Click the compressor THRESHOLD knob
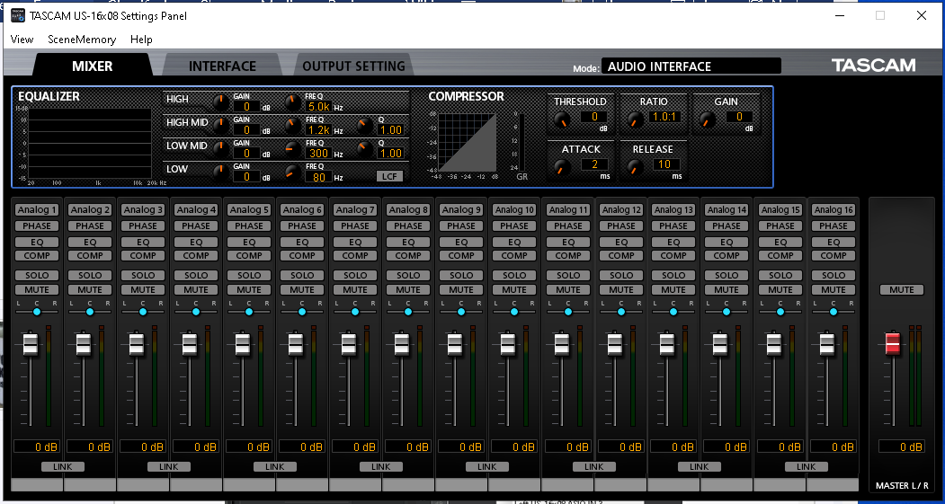 (562, 120)
